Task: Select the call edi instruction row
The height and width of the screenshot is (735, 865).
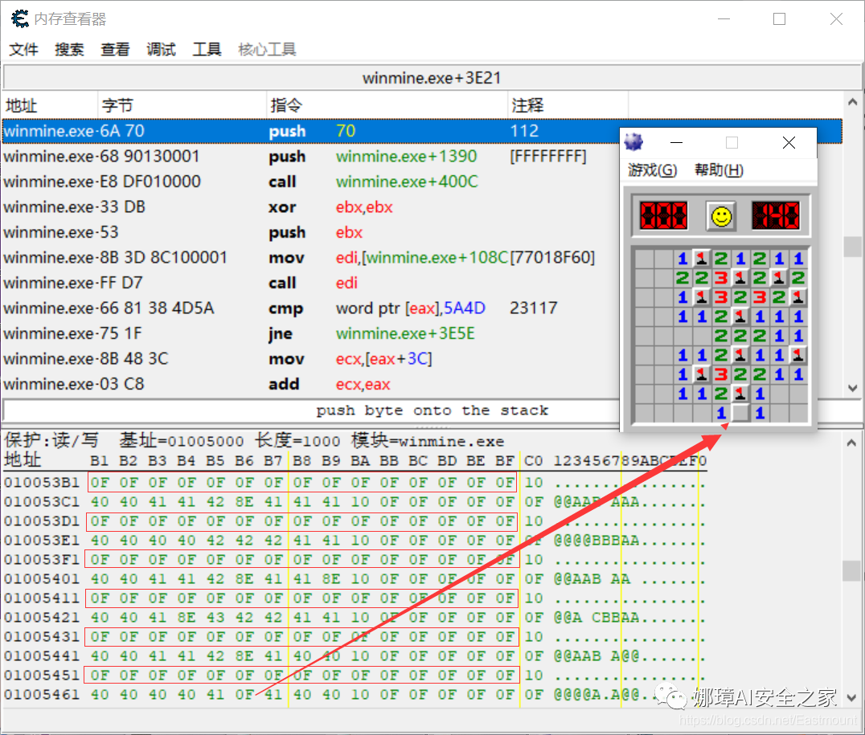Action: point(311,283)
